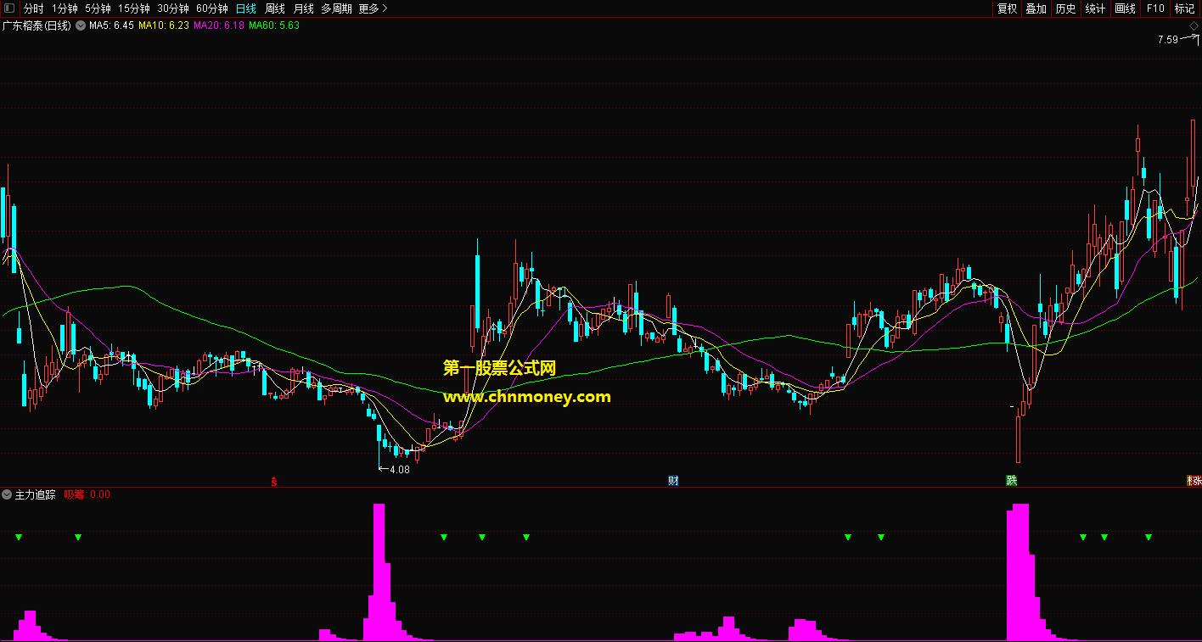Select the 1分钟 period tab

[x=65, y=8]
